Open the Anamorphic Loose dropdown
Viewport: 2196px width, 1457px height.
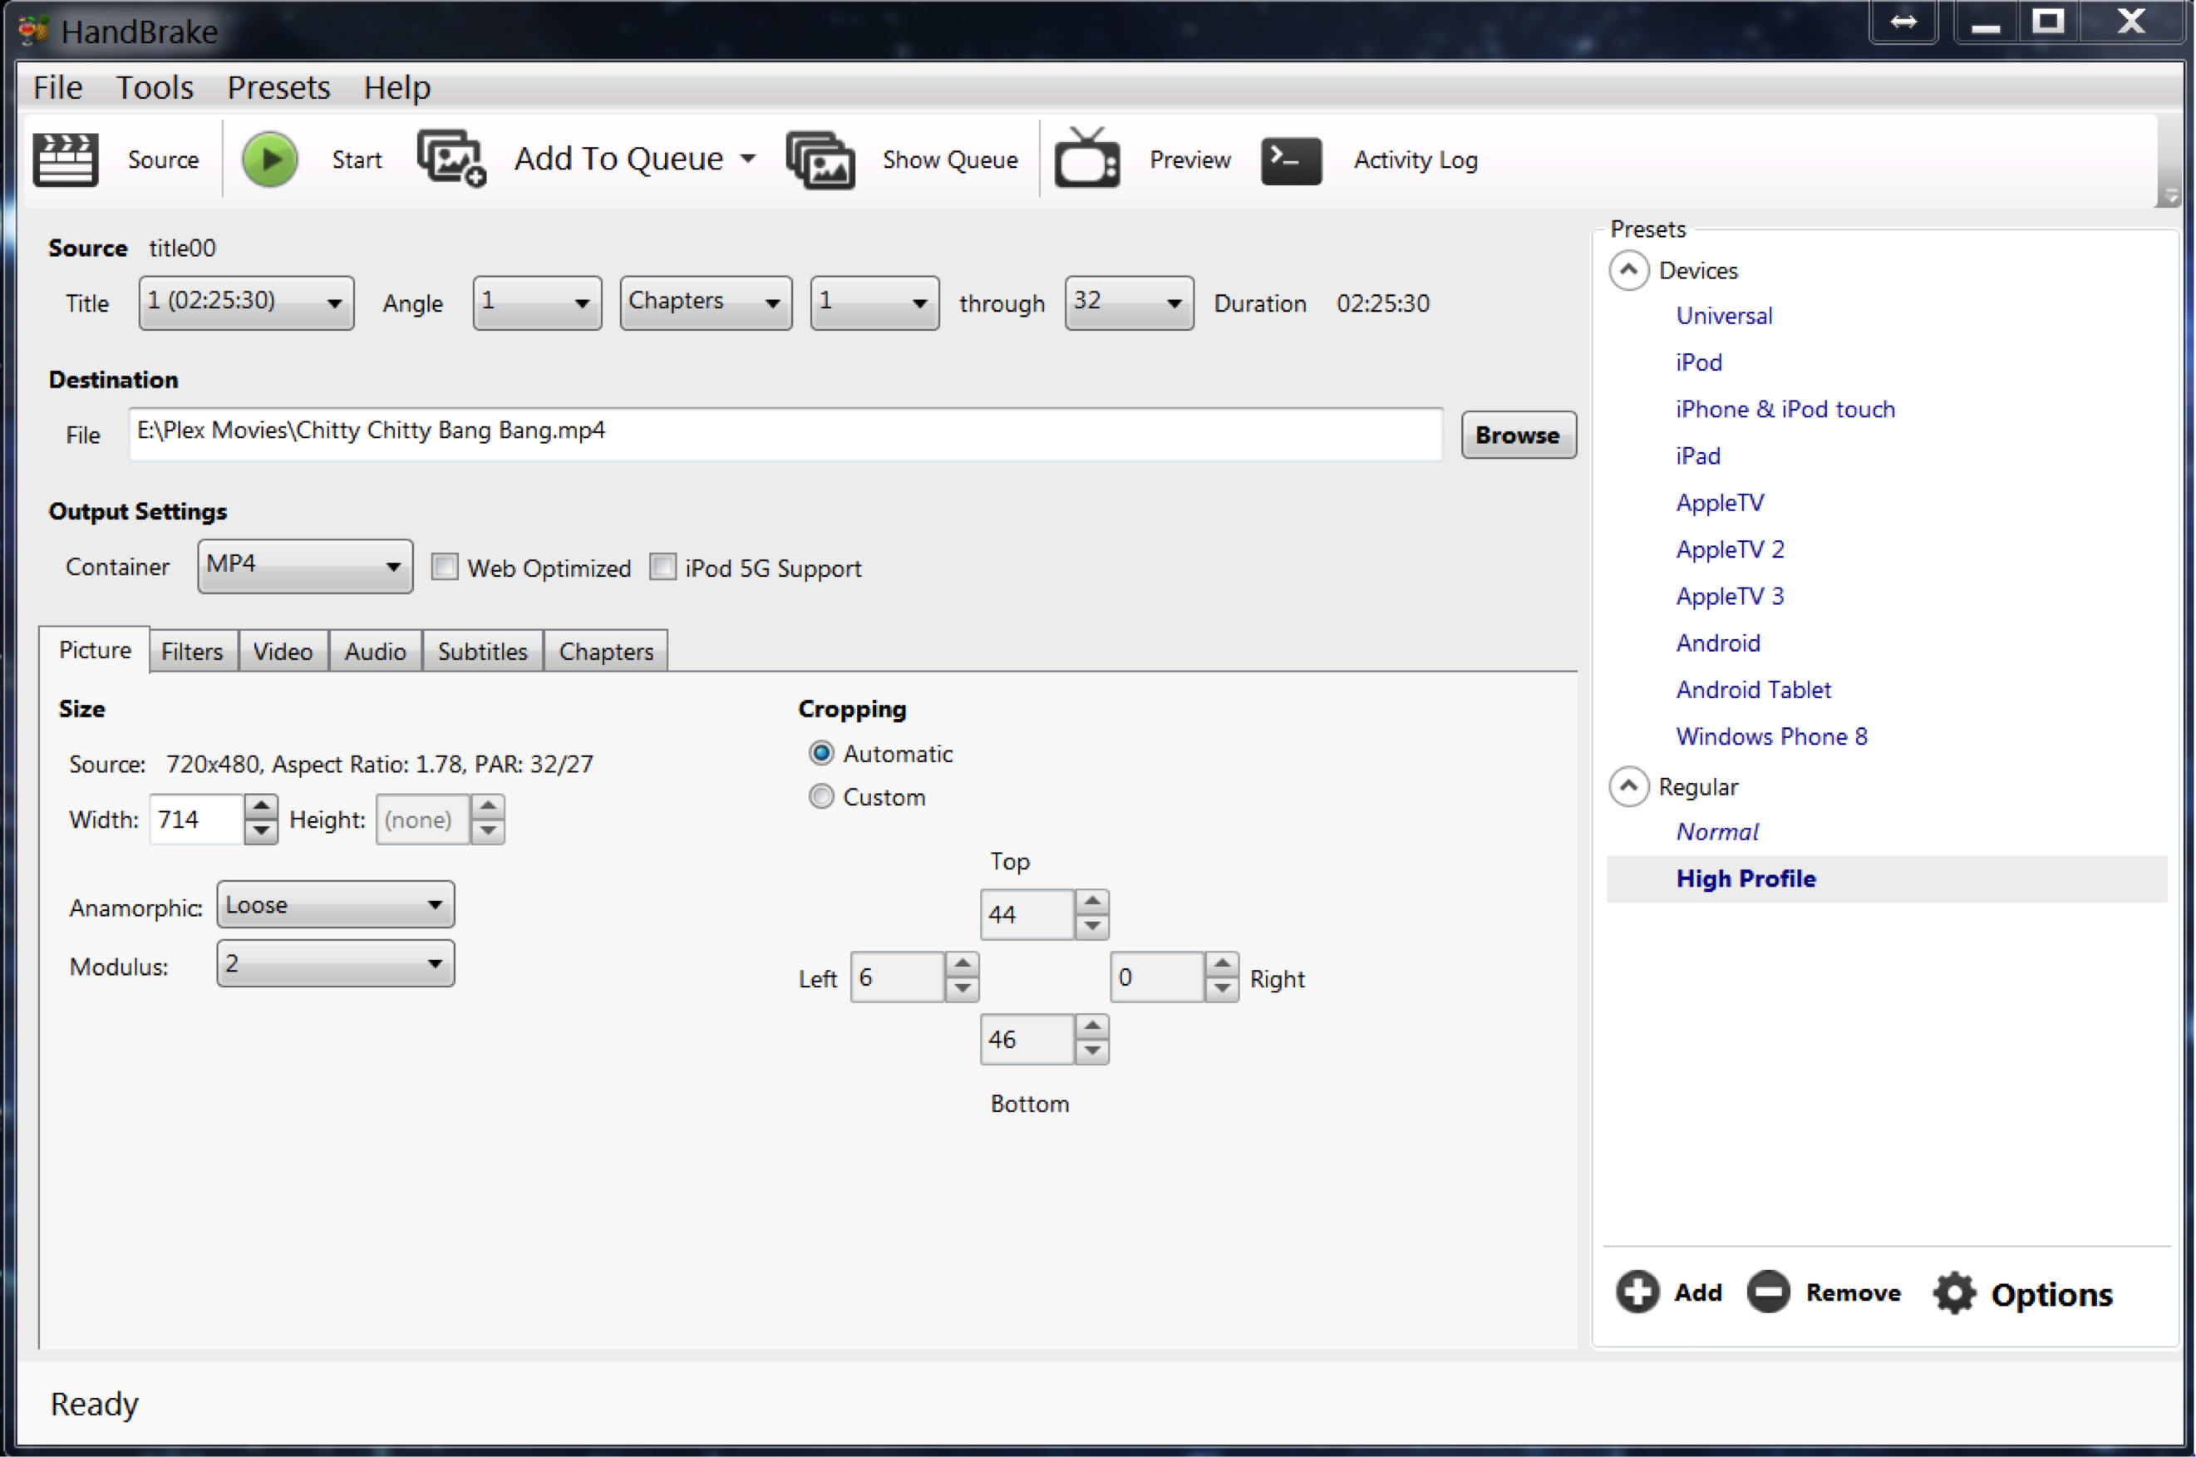[336, 905]
